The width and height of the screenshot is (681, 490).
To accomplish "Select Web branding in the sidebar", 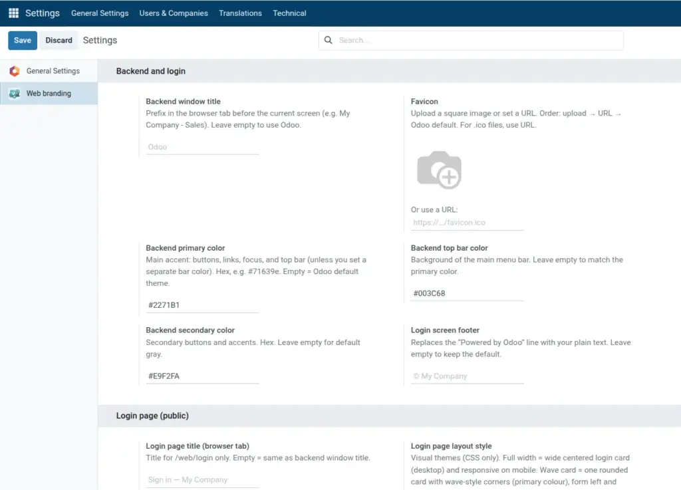I will (x=49, y=93).
